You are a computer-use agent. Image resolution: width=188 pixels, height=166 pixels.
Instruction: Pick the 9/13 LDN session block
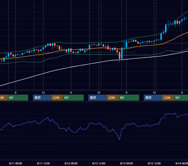(168, 98)
